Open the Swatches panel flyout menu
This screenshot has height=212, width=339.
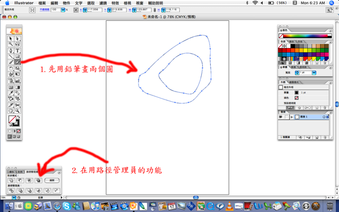(x=331, y=42)
